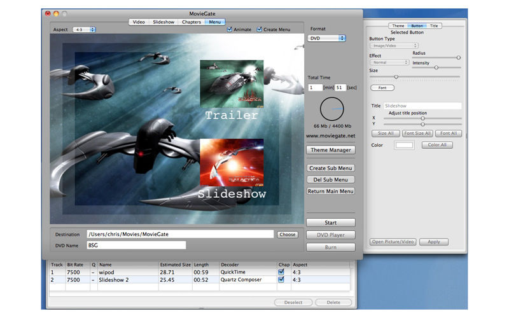Disable the Create Menu checkbox
The image size is (509, 318).
point(260,29)
